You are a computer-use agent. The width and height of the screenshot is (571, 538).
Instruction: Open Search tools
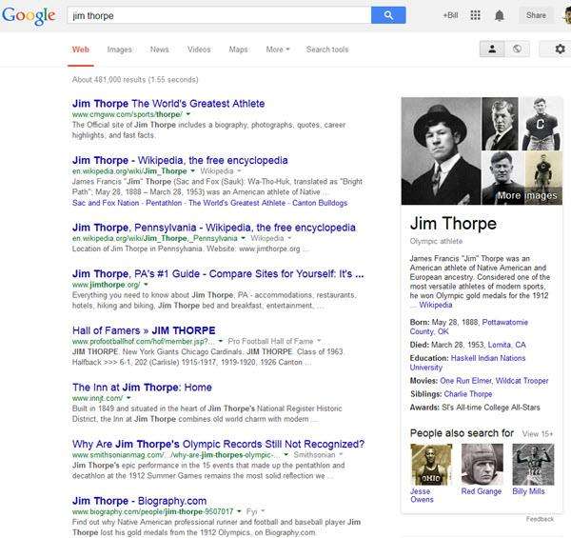pos(327,50)
